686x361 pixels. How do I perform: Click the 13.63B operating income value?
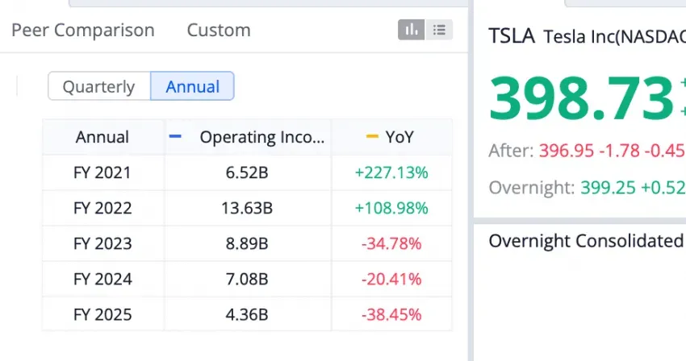247,208
